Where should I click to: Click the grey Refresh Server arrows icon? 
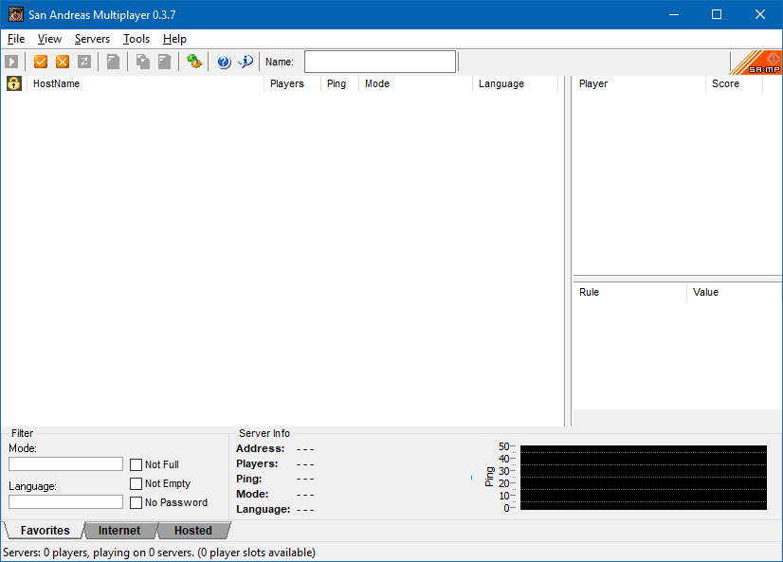(x=84, y=62)
